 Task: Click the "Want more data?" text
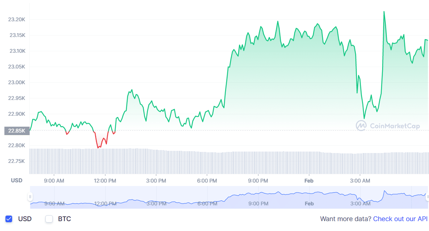click(x=346, y=219)
